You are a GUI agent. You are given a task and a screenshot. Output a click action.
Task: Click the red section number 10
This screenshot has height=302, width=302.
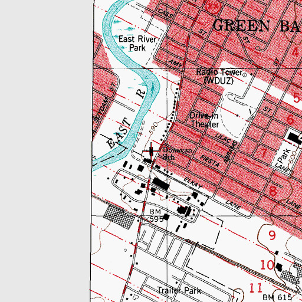[267, 265]
